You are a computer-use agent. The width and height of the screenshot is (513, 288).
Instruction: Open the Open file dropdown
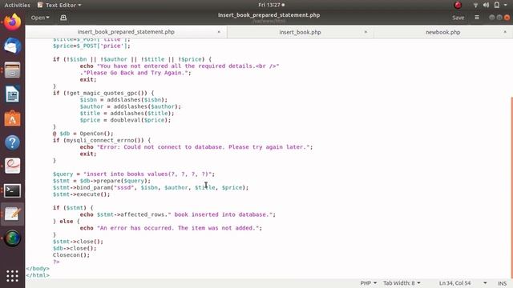pyautogui.click(x=40, y=18)
